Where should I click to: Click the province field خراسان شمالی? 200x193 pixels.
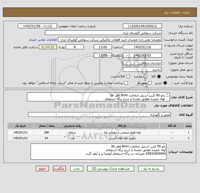pos(142,63)
